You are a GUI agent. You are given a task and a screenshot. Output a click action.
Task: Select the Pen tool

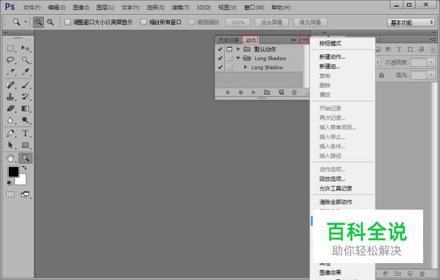(11, 133)
